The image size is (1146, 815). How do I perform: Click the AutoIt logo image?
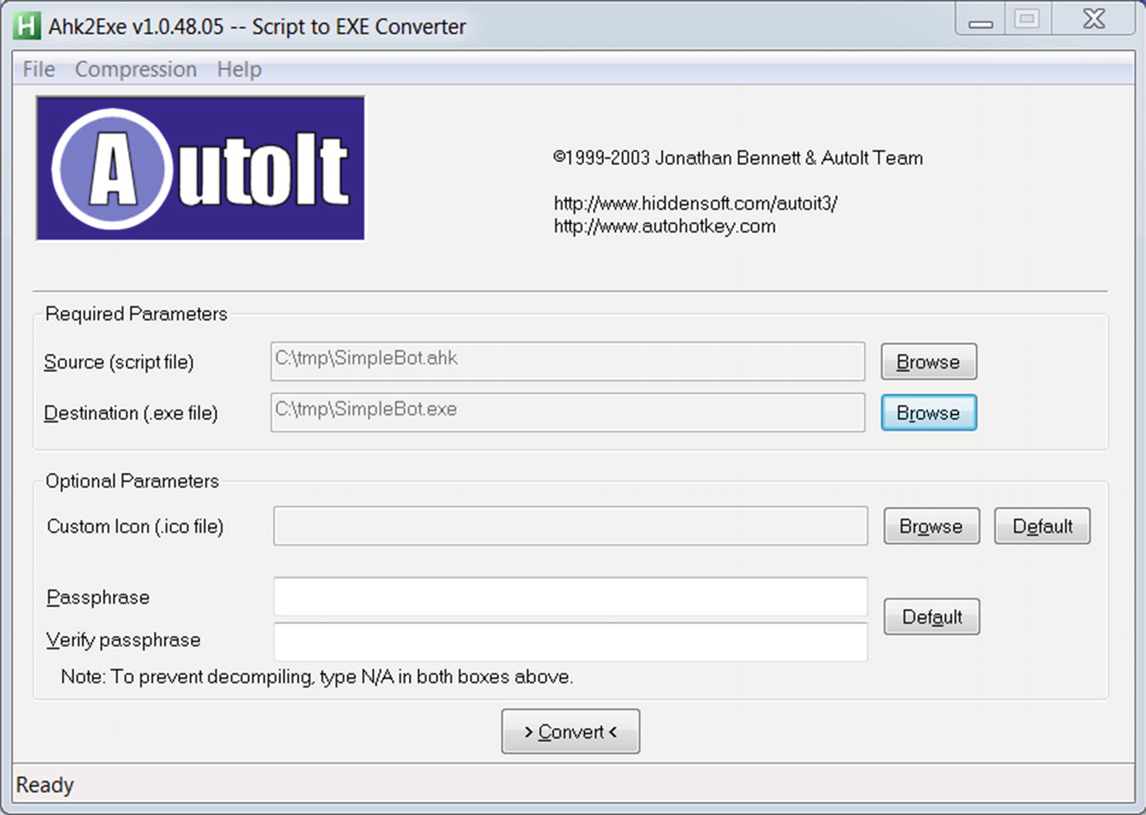click(x=200, y=168)
